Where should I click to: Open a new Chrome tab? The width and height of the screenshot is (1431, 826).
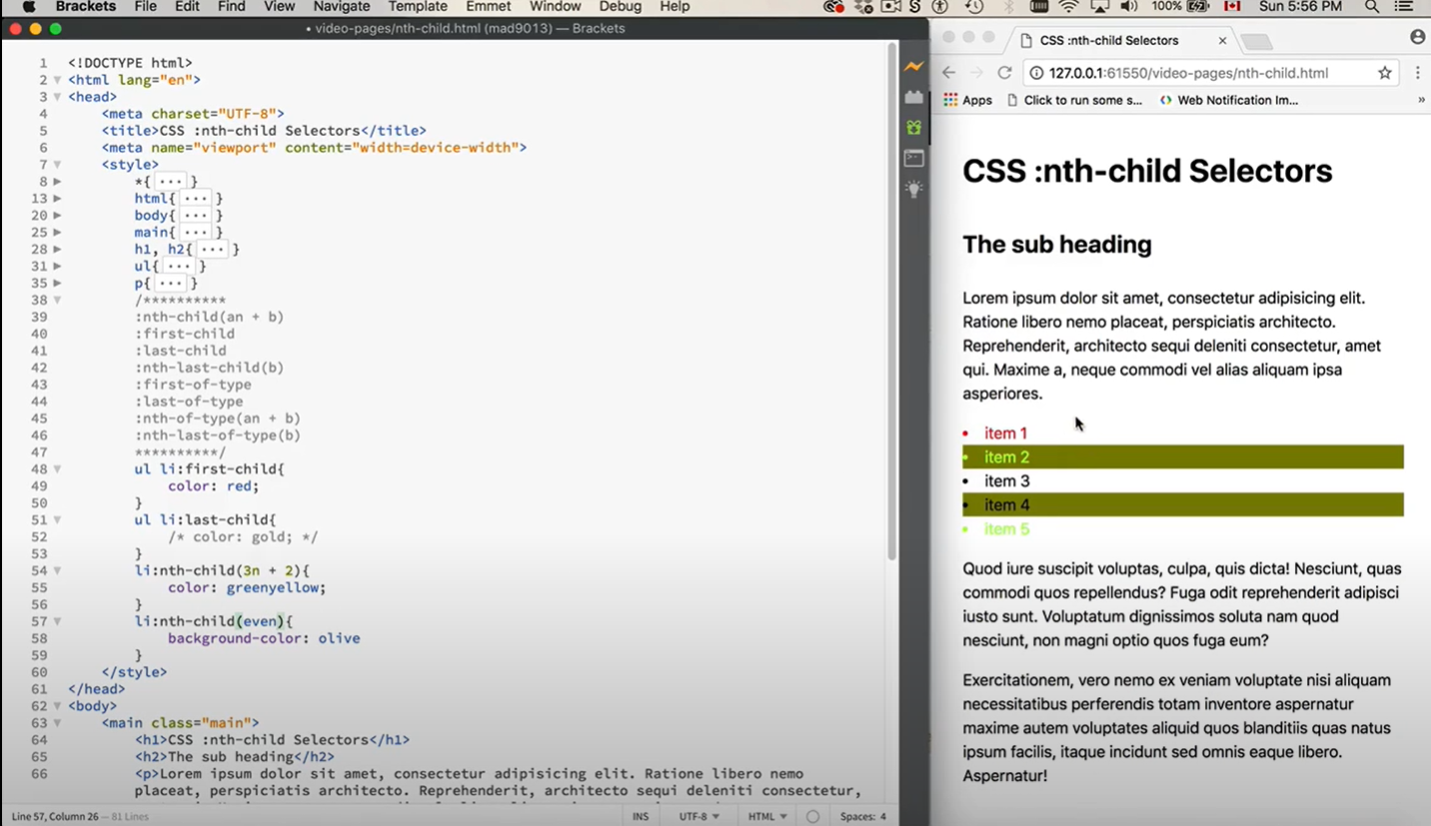(1257, 41)
